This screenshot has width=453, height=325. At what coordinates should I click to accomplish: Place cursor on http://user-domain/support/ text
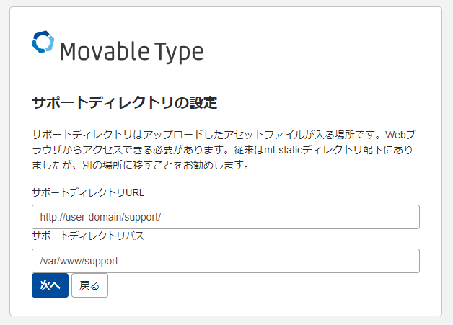(100, 217)
